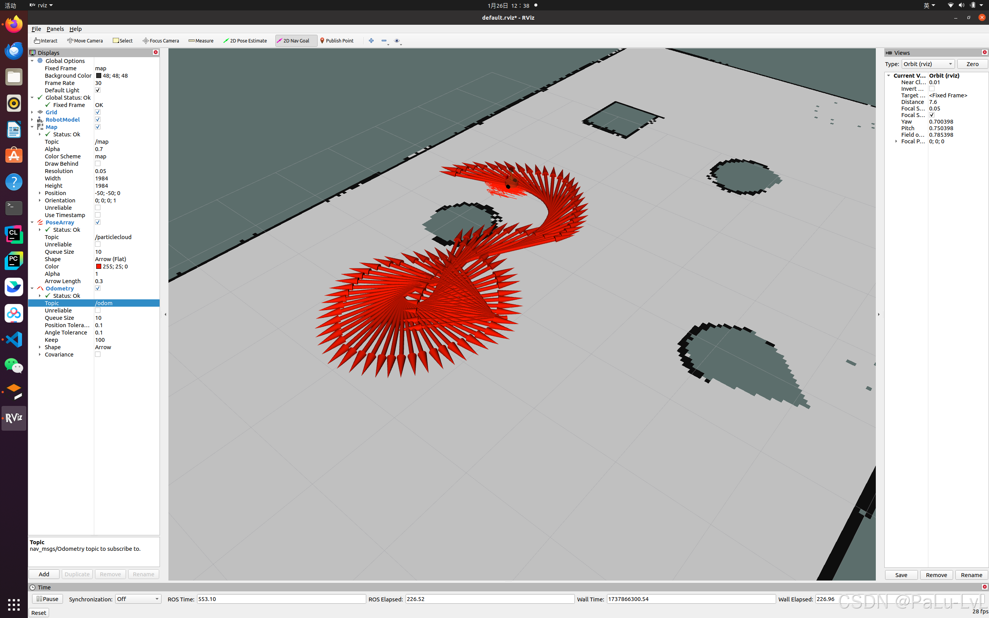
Task: Pick the Measure tool
Action: [x=201, y=41]
